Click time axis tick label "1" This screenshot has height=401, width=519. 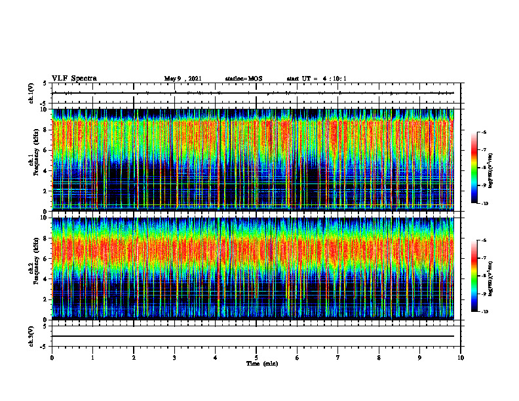click(92, 358)
